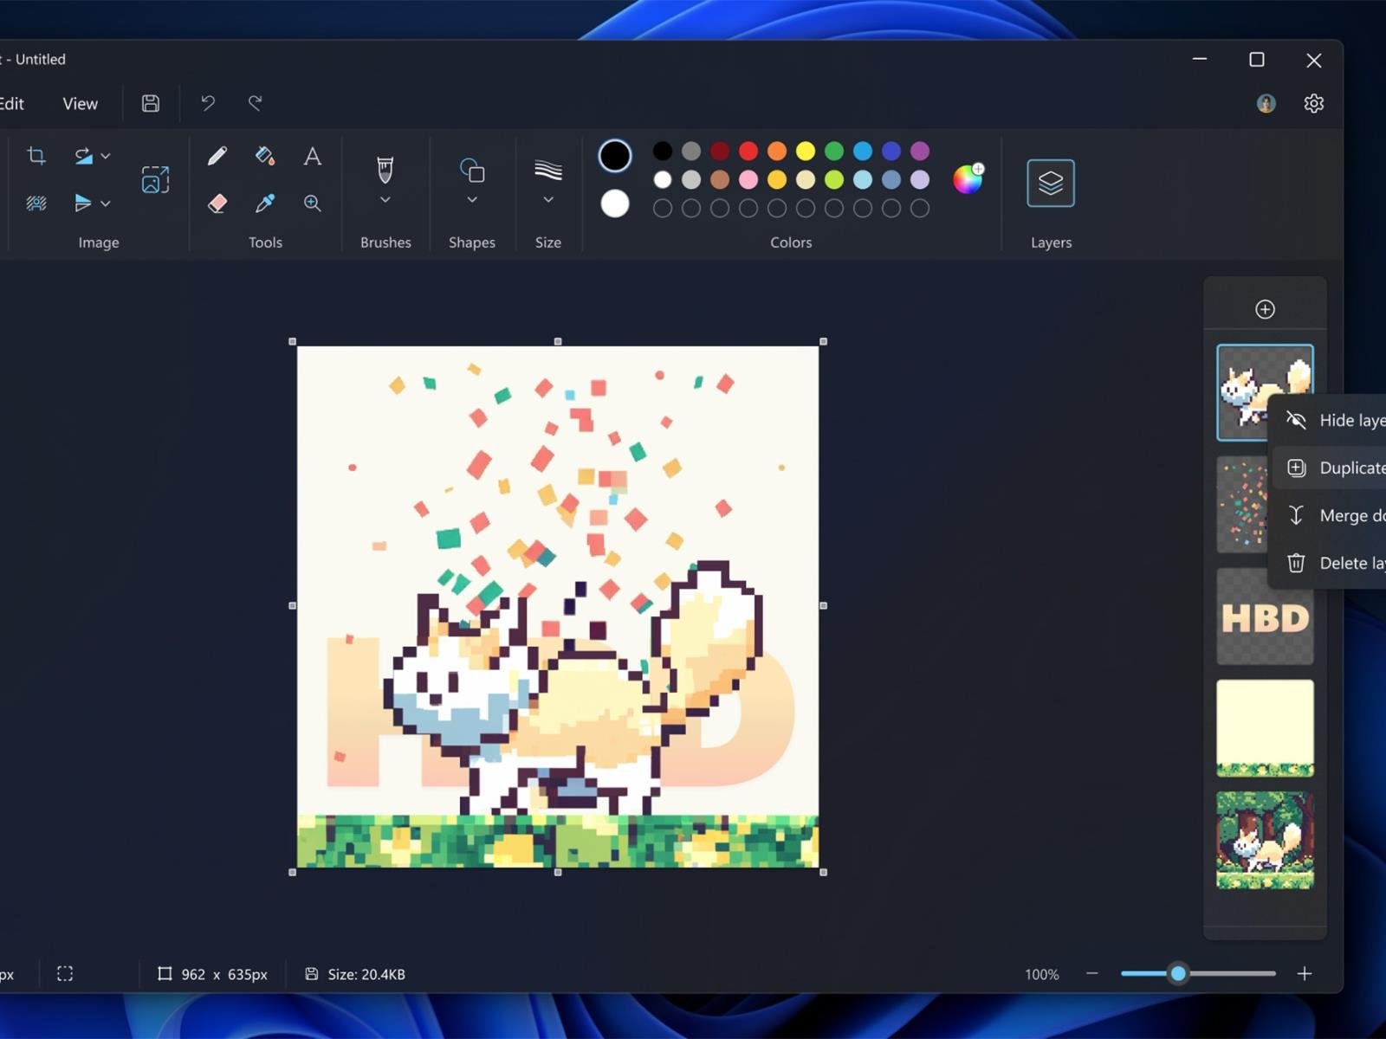1386x1039 pixels.
Task: Click the zoom slider handle
Action: (1178, 974)
